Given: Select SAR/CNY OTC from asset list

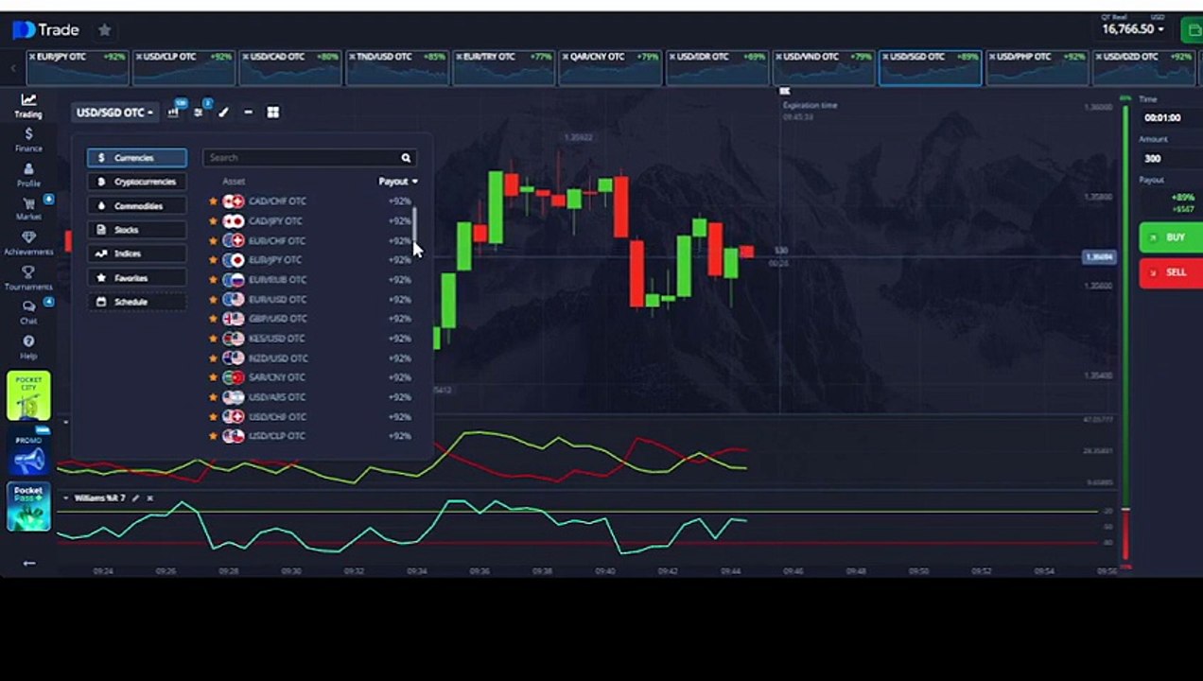Looking at the screenshot, I should tap(312, 377).
